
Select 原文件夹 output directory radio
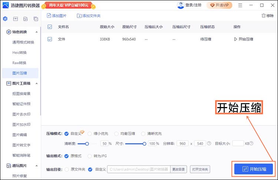(x=67, y=170)
